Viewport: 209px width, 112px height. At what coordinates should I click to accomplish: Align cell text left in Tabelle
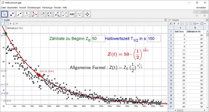(x=183, y=24)
